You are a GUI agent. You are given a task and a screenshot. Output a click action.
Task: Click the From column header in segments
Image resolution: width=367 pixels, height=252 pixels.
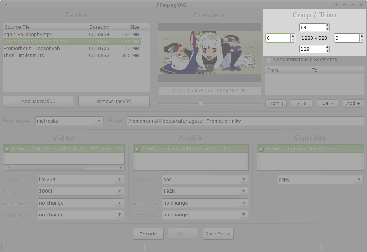pyautogui.click(x=288, y=70)
